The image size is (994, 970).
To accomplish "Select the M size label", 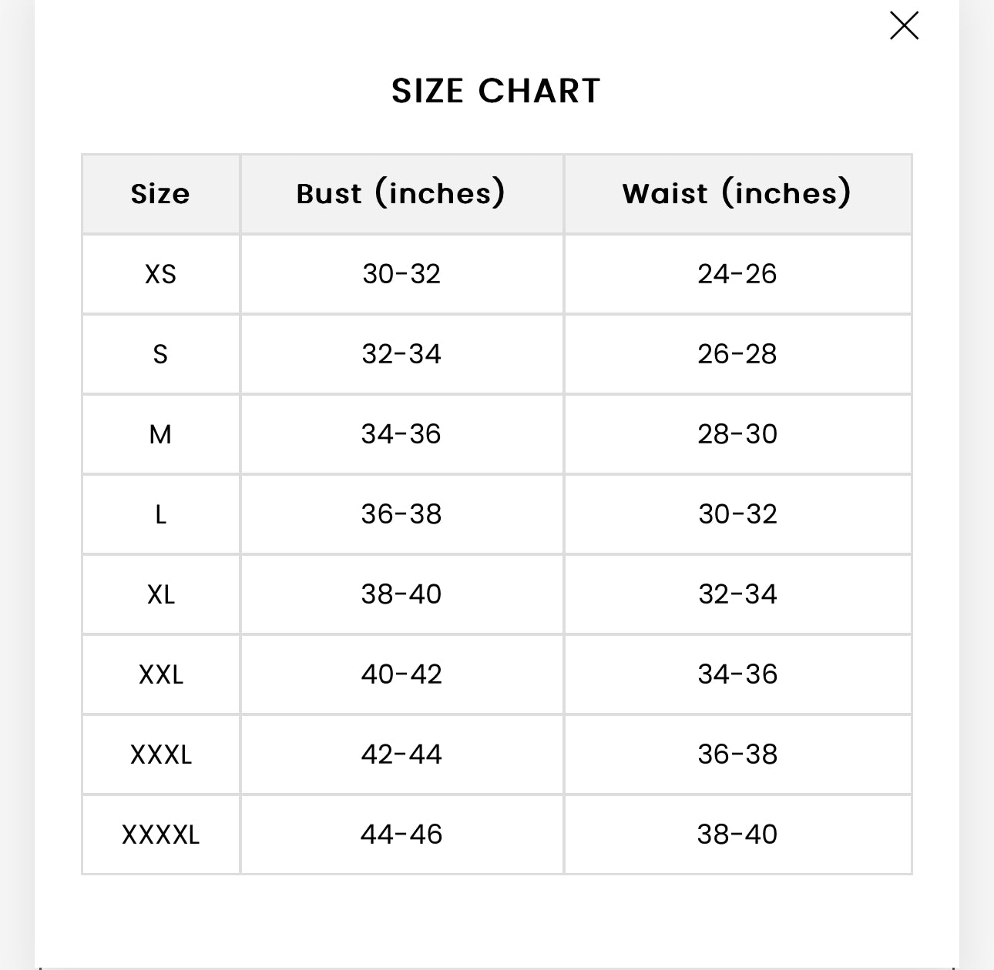I will click(x=160, y=433).
